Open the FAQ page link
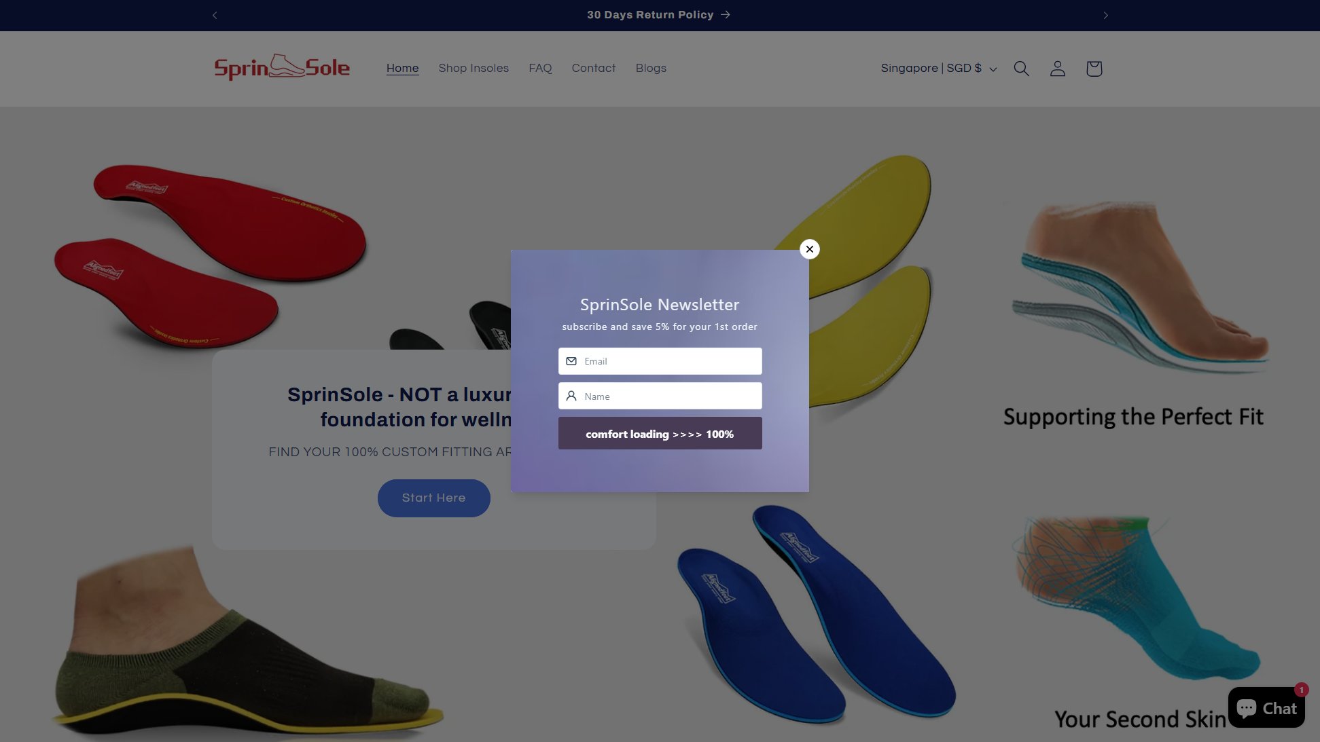Viewport: 1320px width, 742px height. tap(540, 68)
